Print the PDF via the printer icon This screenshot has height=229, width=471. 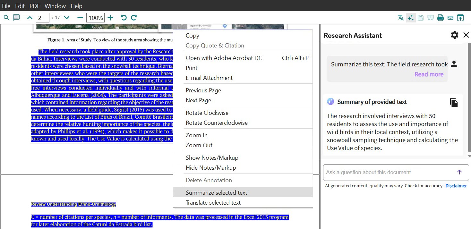point(440,18)
